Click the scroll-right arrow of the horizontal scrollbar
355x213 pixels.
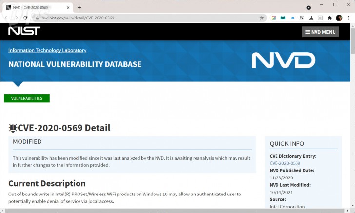click(348, 211)
